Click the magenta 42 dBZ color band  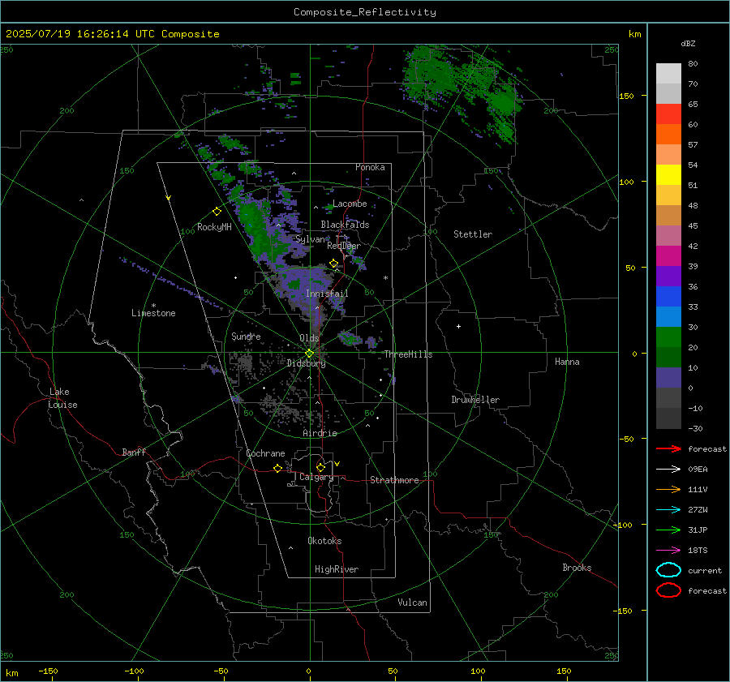coord(668,255)
